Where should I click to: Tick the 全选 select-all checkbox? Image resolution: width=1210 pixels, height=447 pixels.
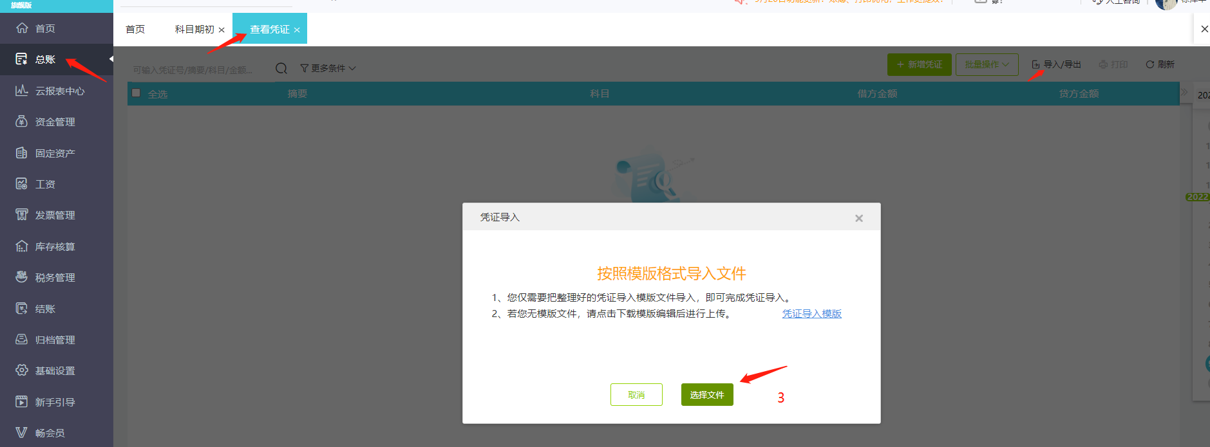(x=136, y=93)
